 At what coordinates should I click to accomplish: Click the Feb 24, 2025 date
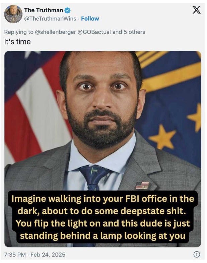(x=48, y=255)
